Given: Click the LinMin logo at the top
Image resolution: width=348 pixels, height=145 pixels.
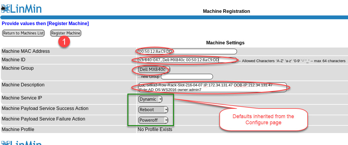Looking at the screenshot, I should click(21, 8).
